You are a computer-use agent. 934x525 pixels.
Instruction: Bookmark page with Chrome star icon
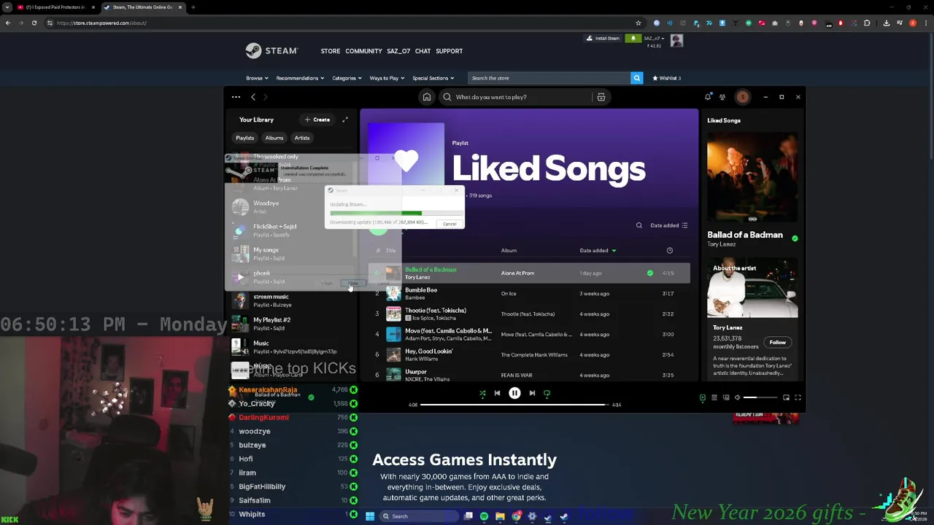pyautogui.click(x=638, y=23)
